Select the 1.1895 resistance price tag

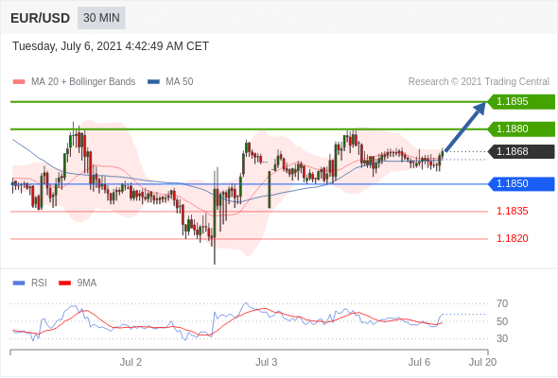tap(521, 102)
